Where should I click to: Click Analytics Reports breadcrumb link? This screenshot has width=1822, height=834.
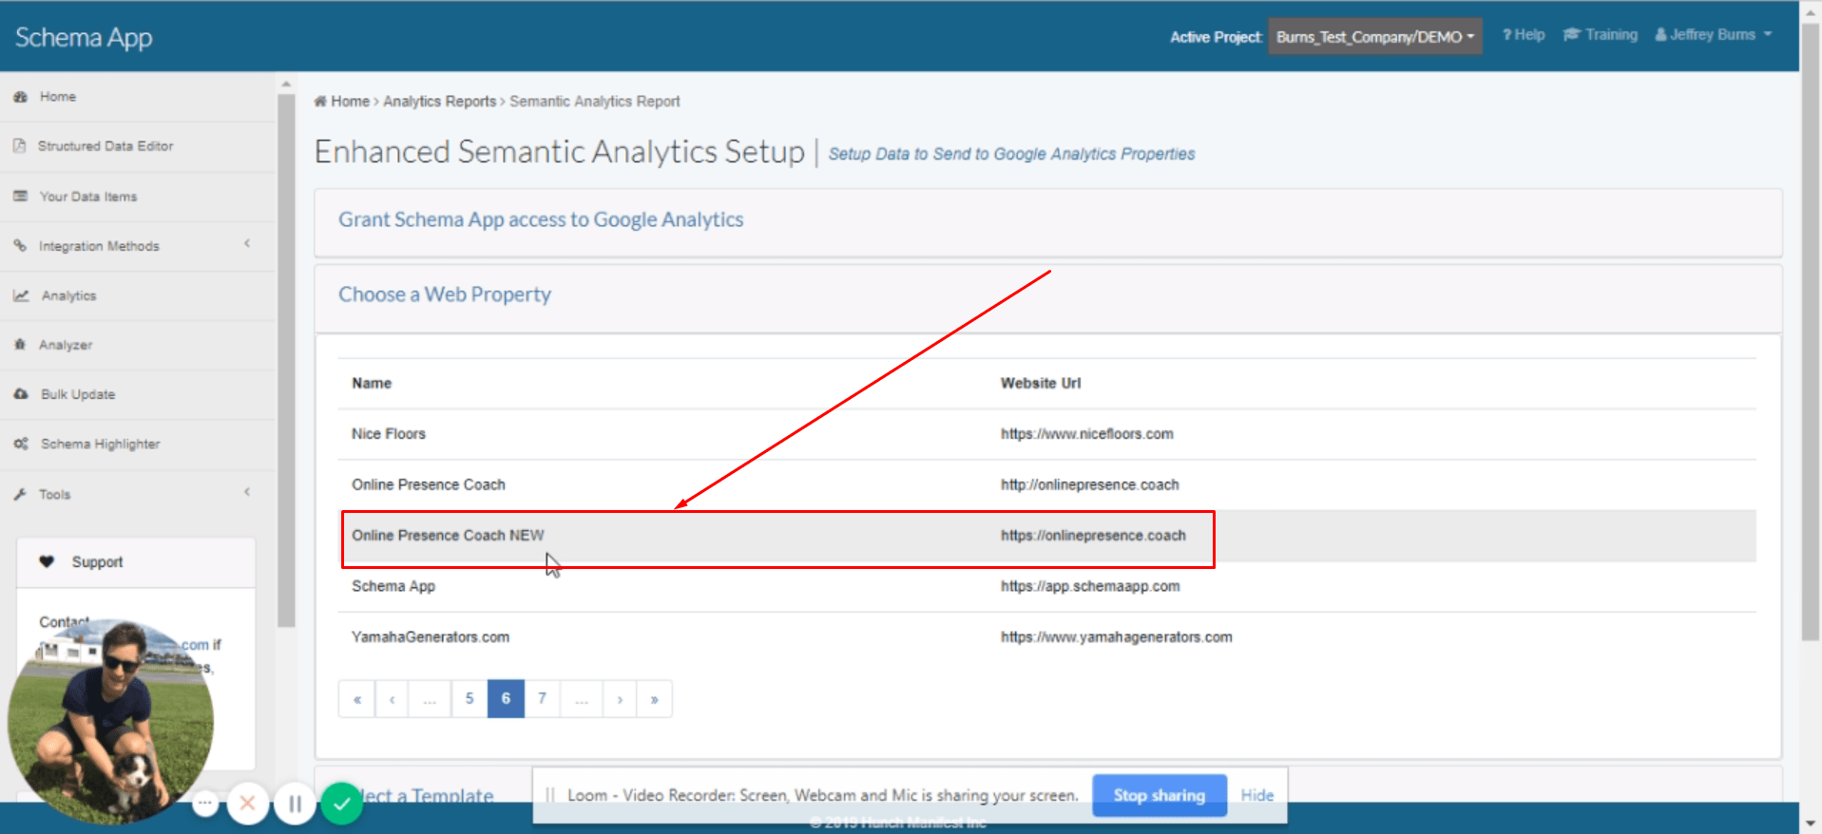[440, 101]
